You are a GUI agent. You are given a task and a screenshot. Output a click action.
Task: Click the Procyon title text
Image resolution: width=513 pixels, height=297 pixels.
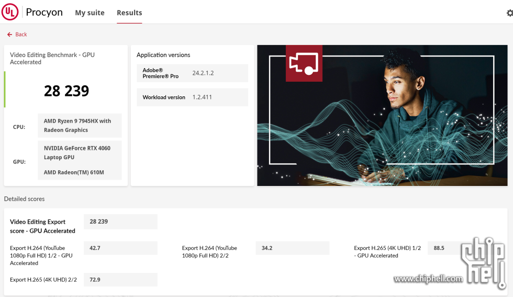click(44, 12)
